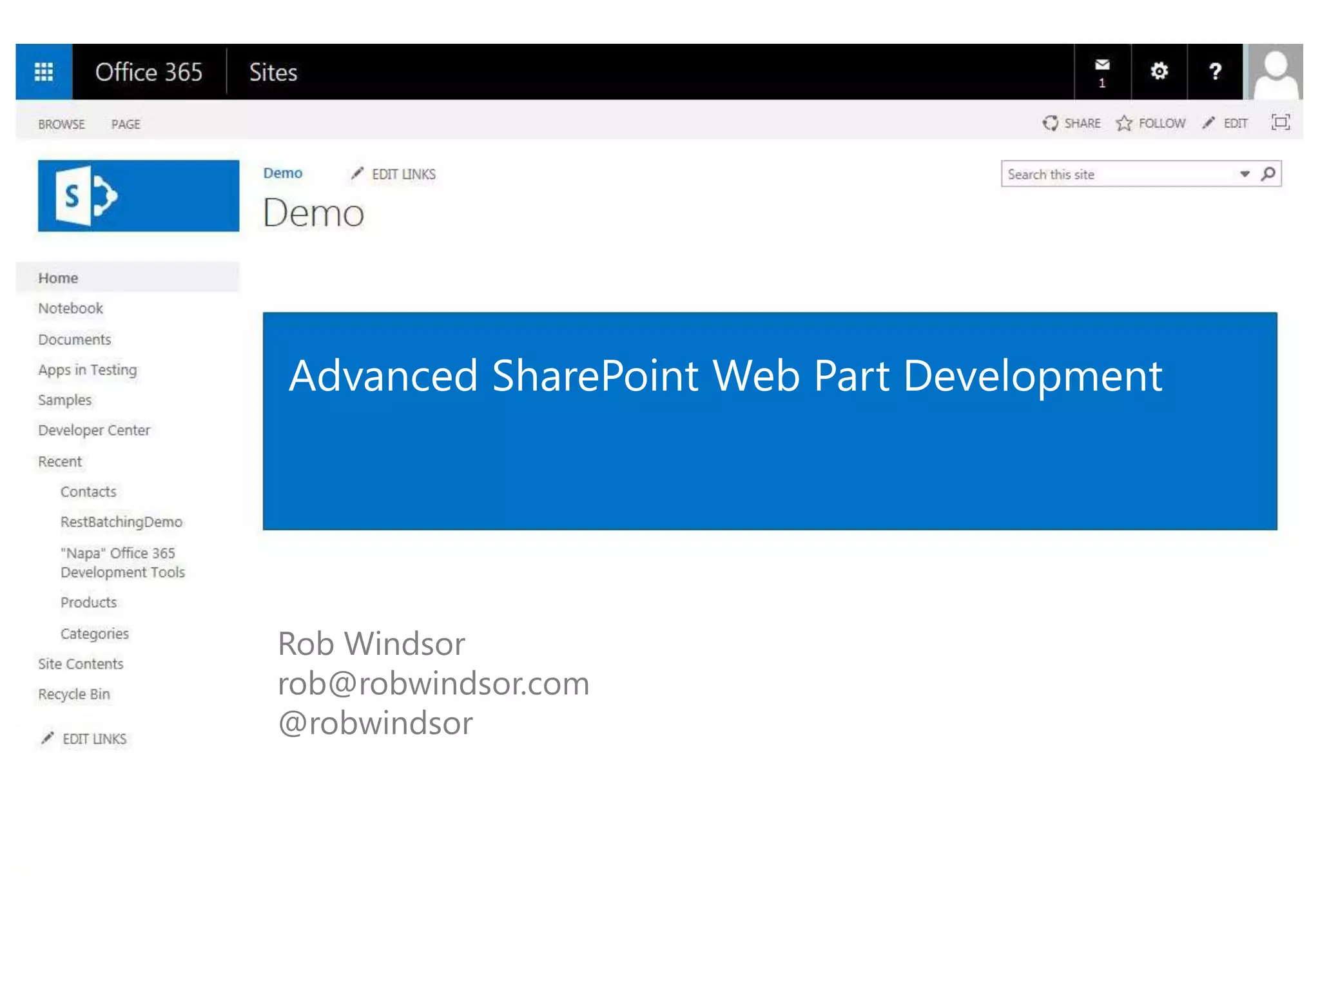Viewport: 1320px width, 990px height.
Task: Open the BROWSE ribbon tab
Action: pyautogui.click(x=61, y=124)
